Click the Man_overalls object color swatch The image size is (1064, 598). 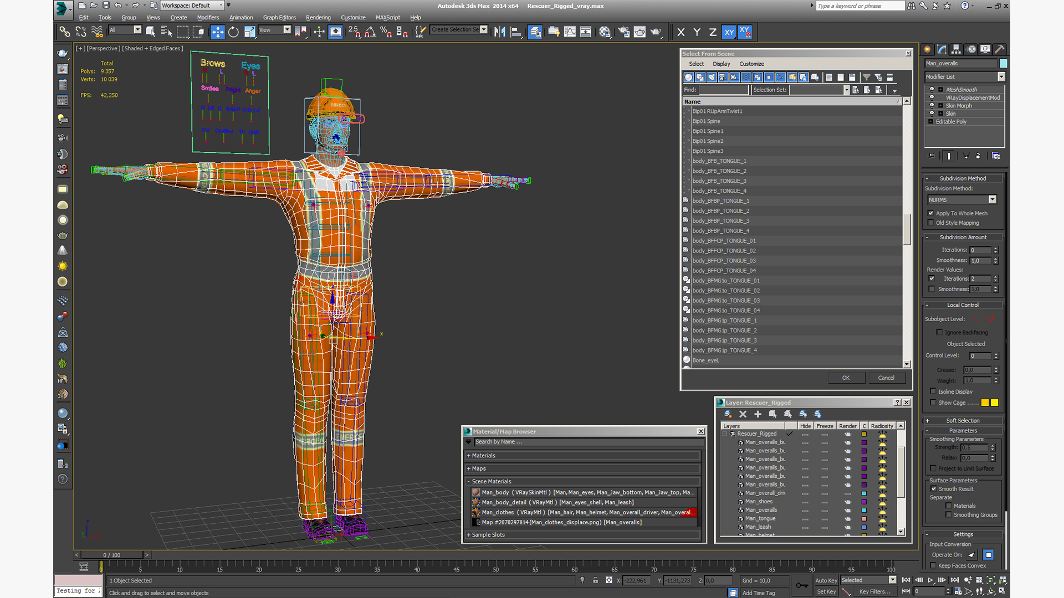1003,64
